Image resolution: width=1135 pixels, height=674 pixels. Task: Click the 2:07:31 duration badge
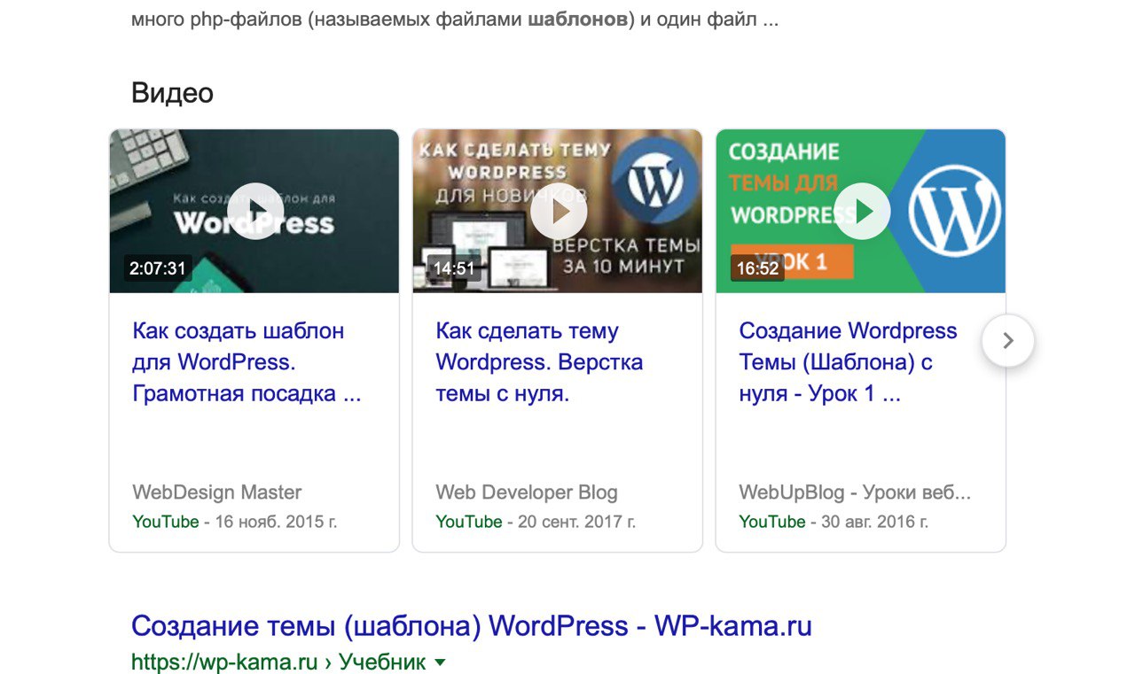pyautogui.click(x=157, y=268)
